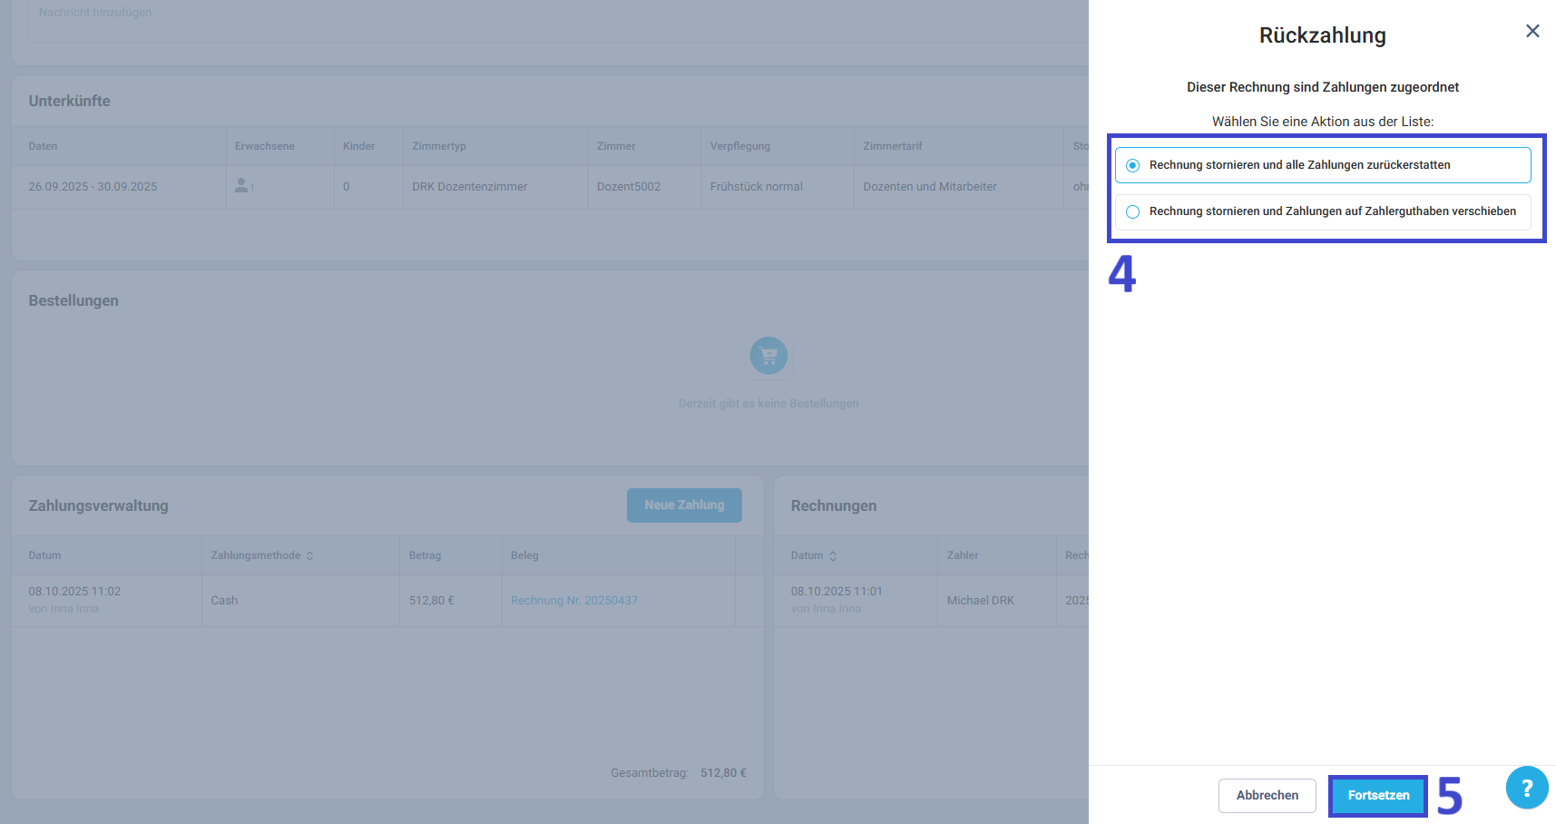Open the blue help question mark icon
Screen dimensions: 1556x824
(1527, 788)
